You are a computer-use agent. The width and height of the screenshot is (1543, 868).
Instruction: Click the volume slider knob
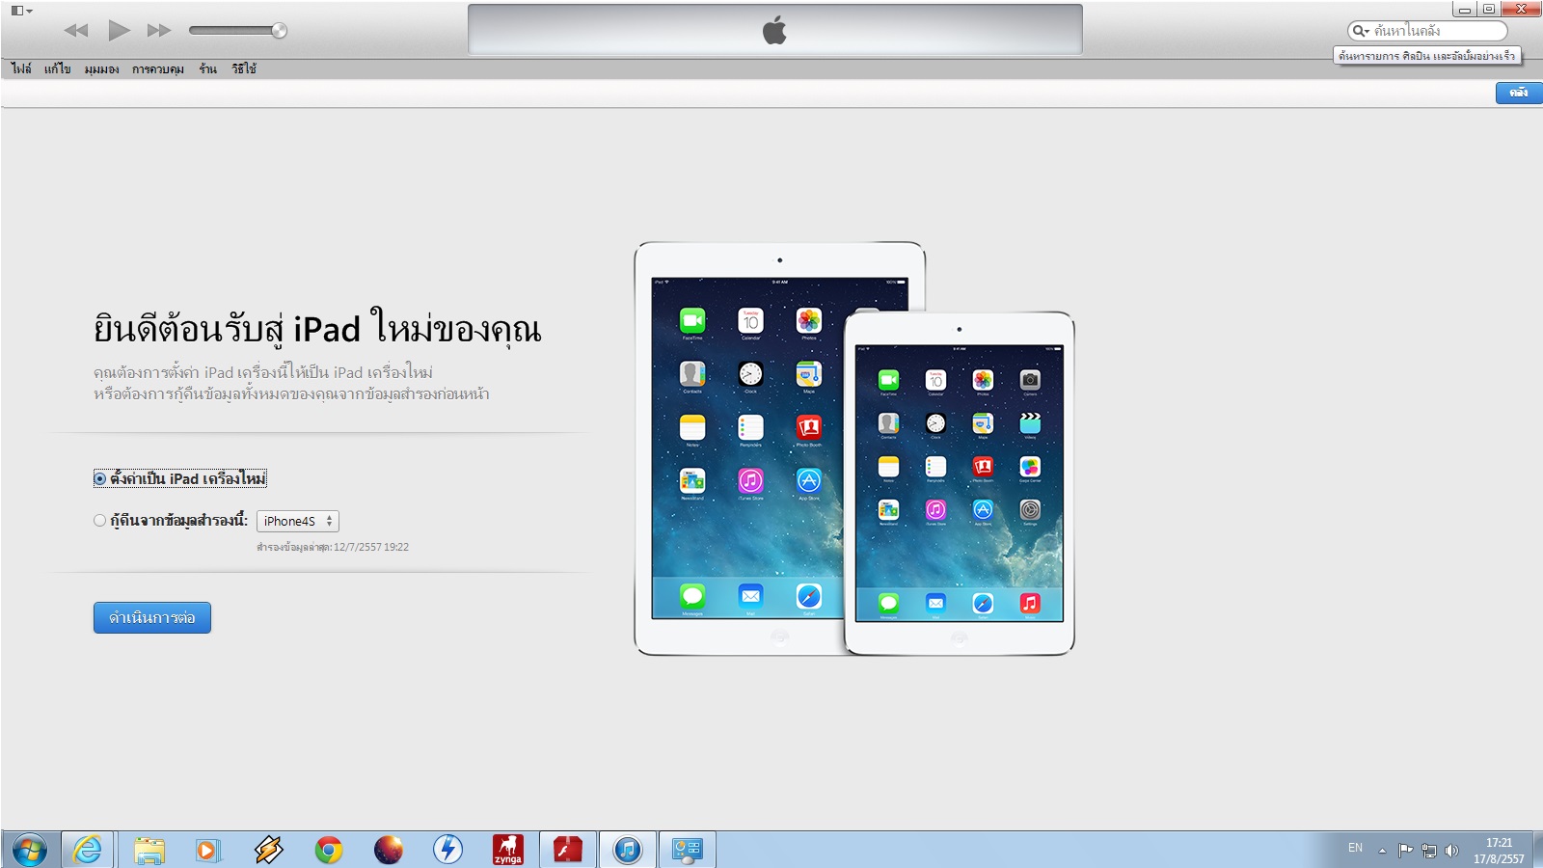pos(279,31)
